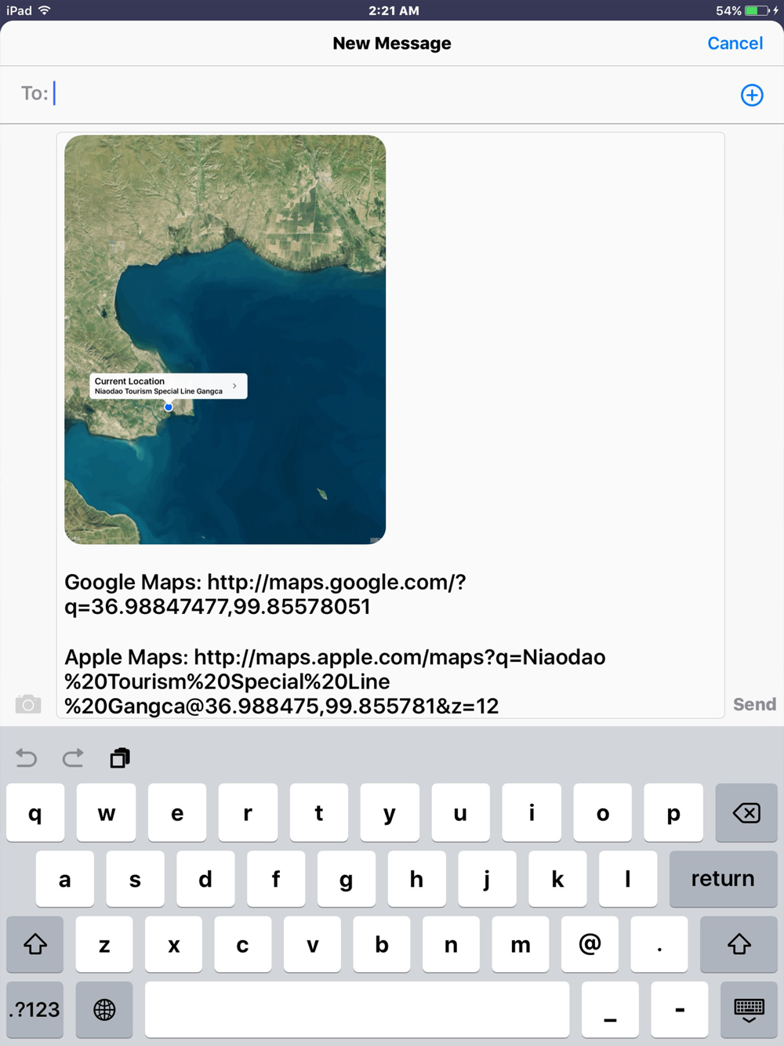Tap the l key
The width and height of the screenshot is (784, 1046).
pos(628,879)
